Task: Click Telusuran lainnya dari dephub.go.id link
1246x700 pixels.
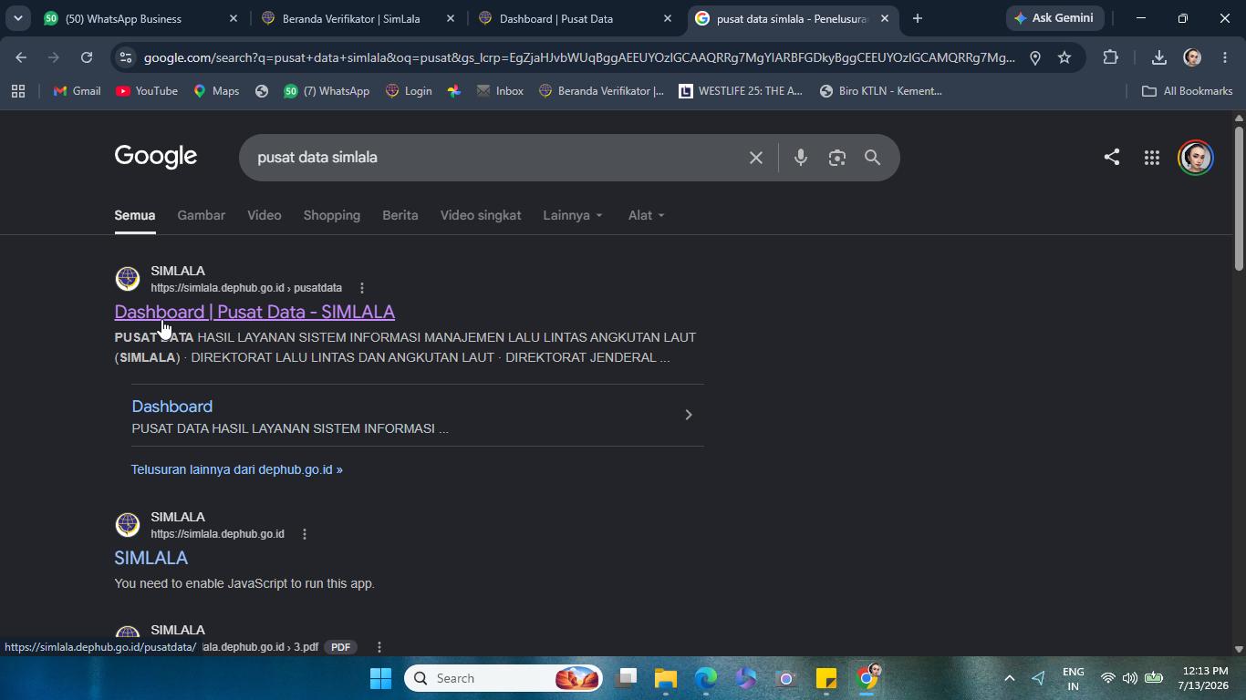Action: (237, 469)
